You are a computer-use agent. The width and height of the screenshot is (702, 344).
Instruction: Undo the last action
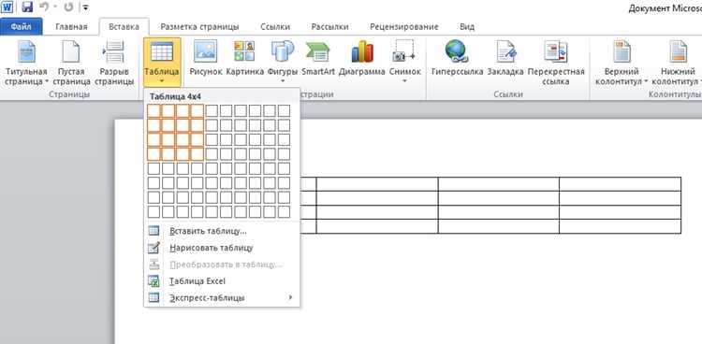click(x=44, y=7)
